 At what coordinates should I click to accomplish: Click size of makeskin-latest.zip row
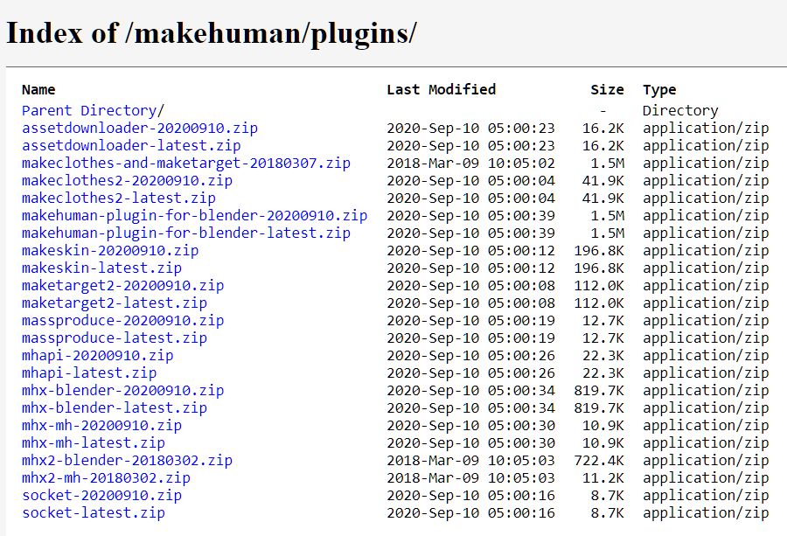click(599, 268)
